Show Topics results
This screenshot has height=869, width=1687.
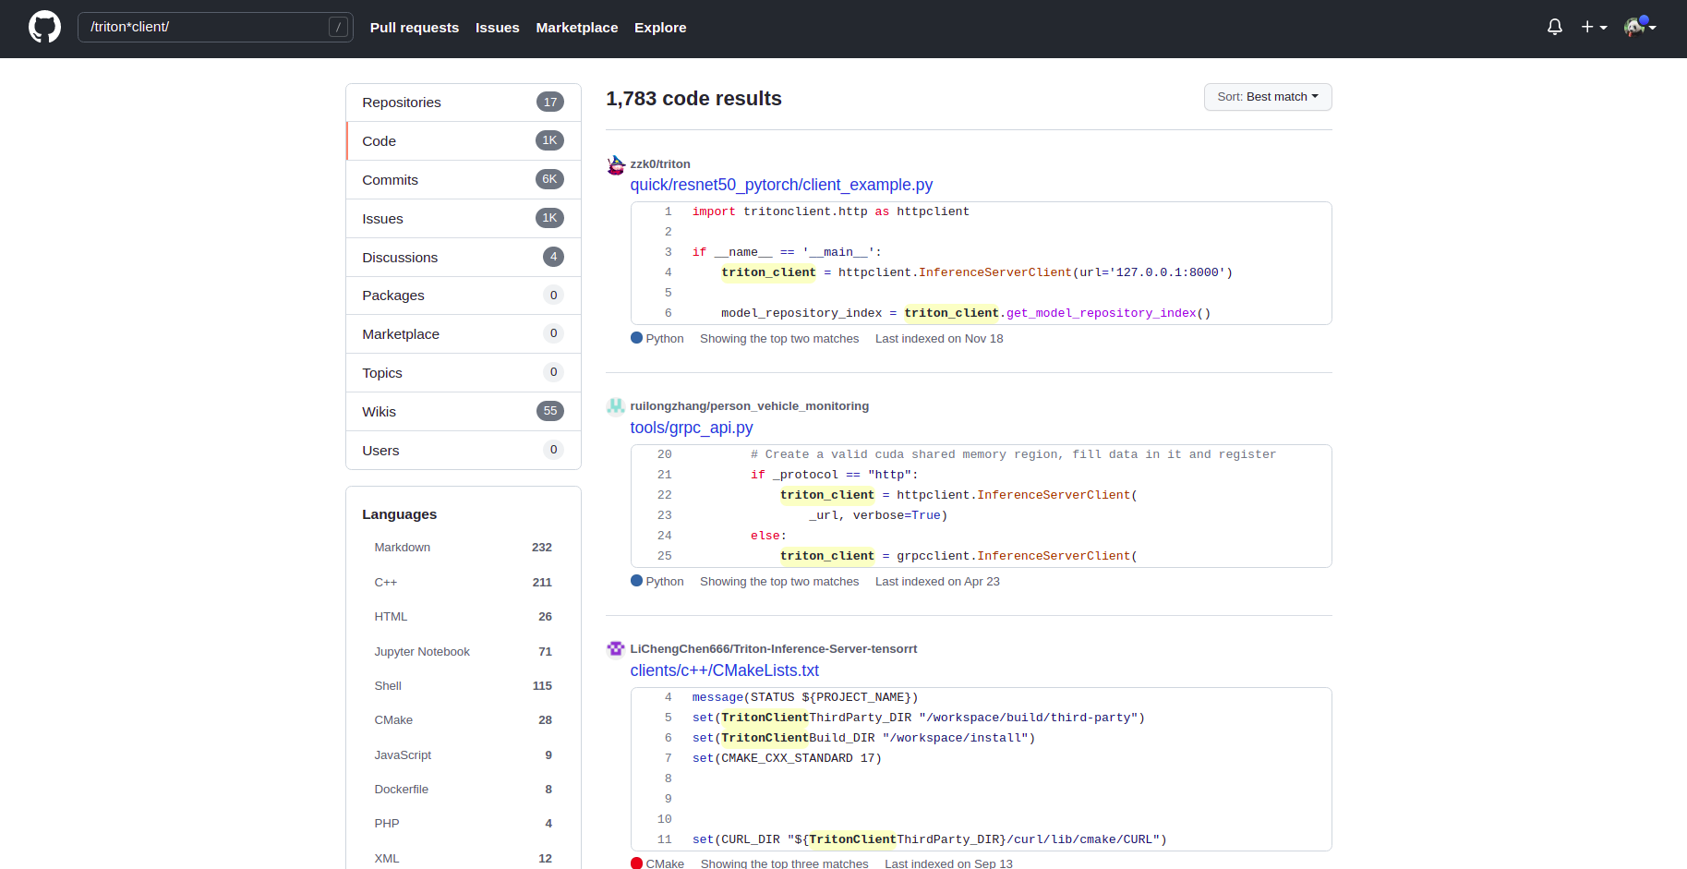[464, 373]
